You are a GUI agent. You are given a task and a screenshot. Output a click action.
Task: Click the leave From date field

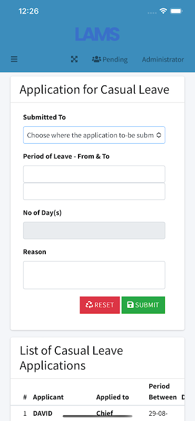point(94,174)
